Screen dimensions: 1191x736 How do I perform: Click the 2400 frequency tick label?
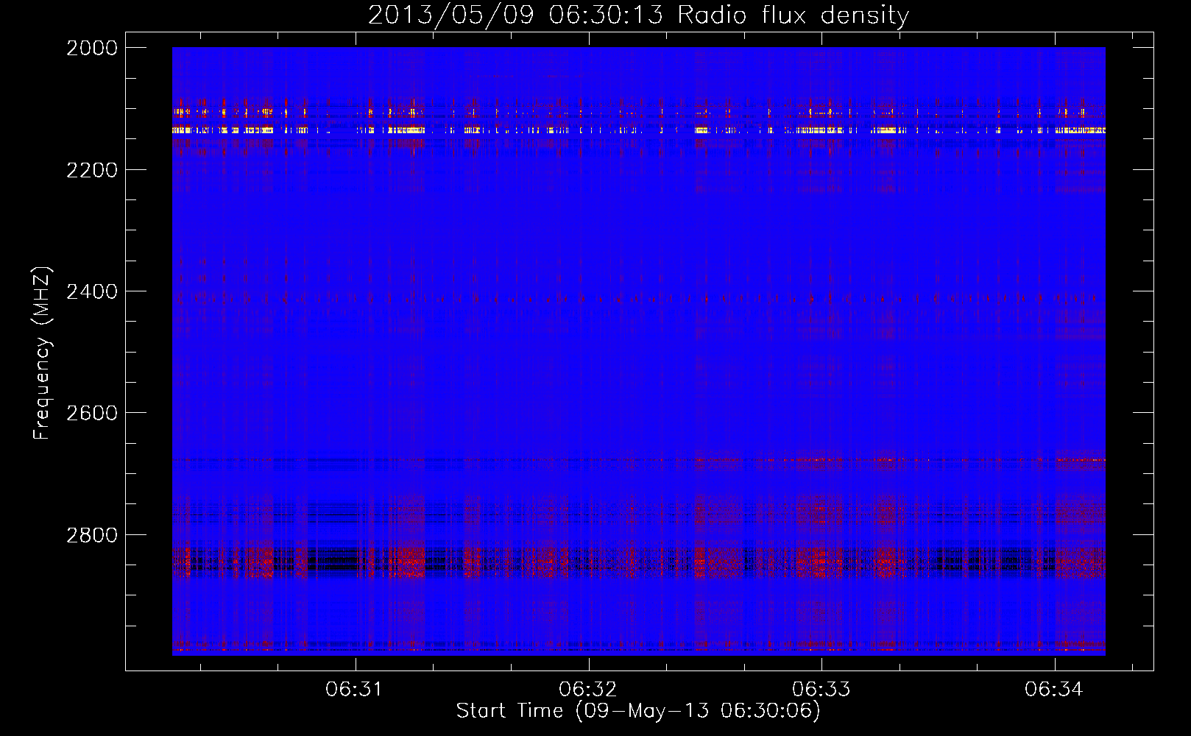pos(92,291)
